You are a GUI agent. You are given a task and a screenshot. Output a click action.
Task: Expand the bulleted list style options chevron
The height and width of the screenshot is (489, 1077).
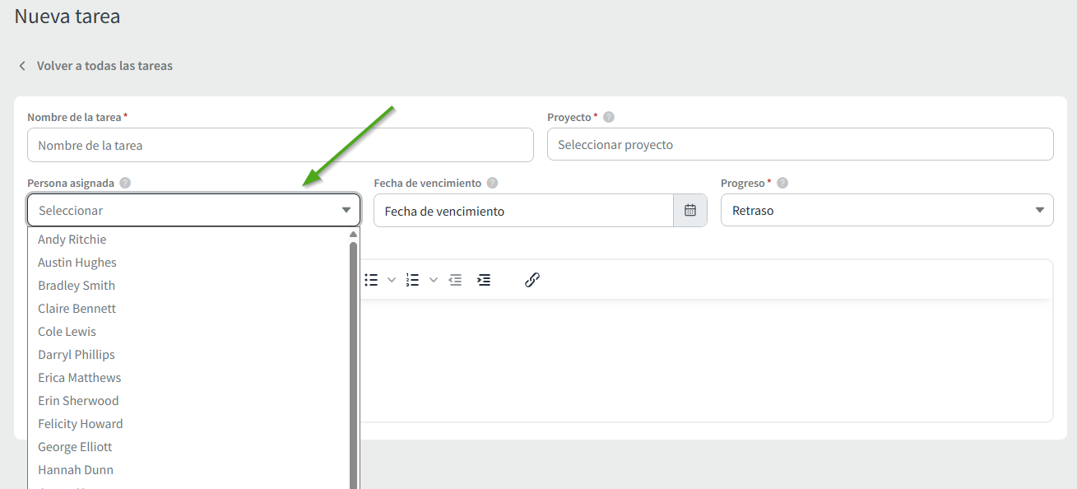[392, 280]
